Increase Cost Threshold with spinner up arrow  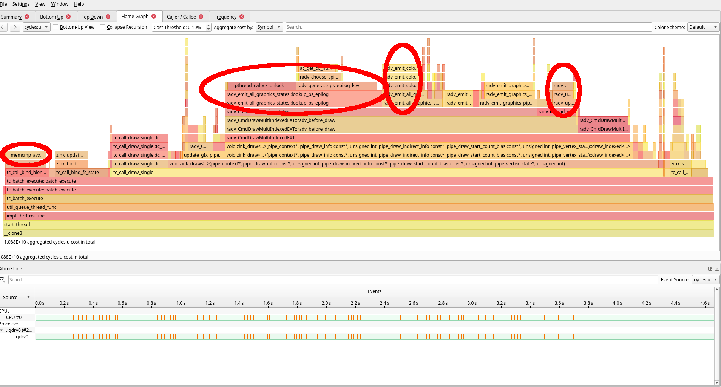(x=208, y=25)
